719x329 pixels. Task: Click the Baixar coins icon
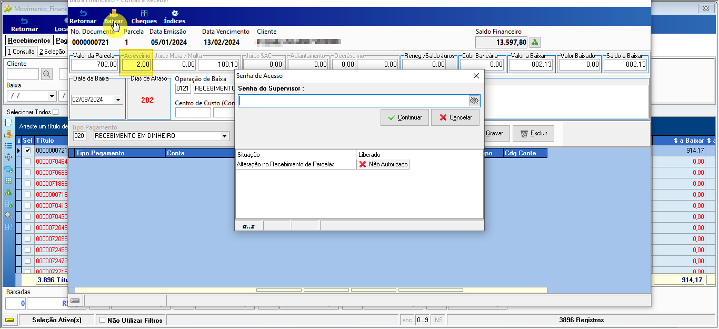pyautogui.click(x=113, y=13)
